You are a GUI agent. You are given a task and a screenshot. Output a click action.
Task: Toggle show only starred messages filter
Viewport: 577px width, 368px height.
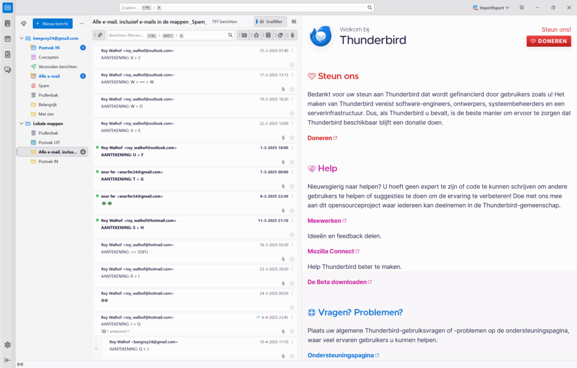[256, 36]
